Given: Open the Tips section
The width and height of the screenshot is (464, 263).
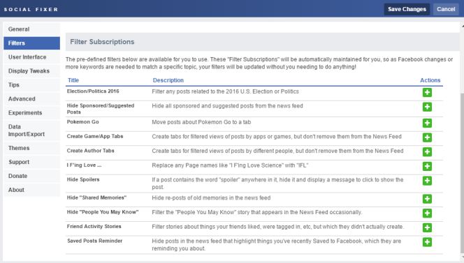Looking at the screenshot, I should click(31, 85).
